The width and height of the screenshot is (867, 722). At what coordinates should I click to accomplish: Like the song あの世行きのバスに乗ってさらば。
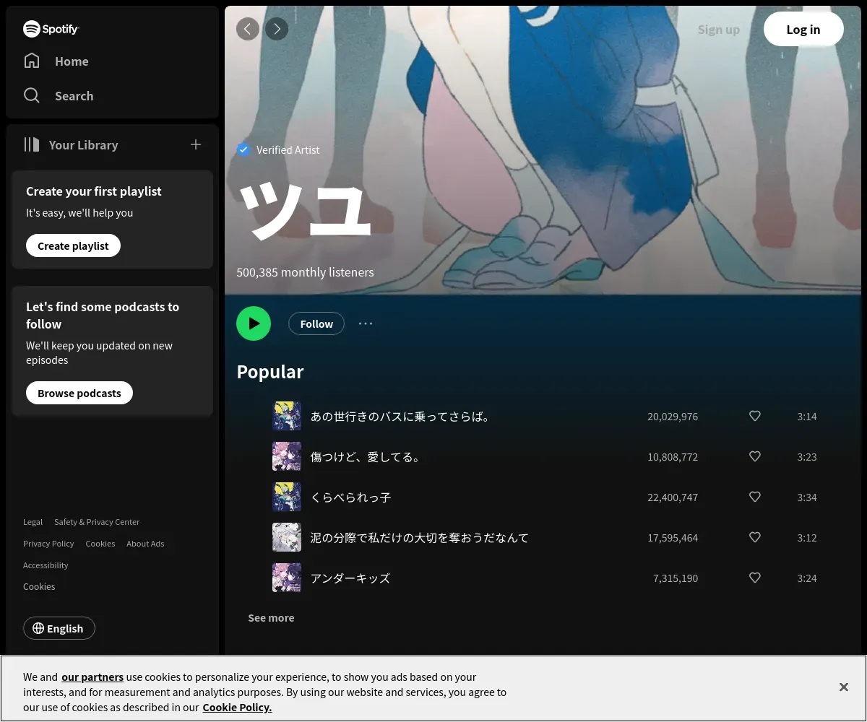[x=755, y=417]
